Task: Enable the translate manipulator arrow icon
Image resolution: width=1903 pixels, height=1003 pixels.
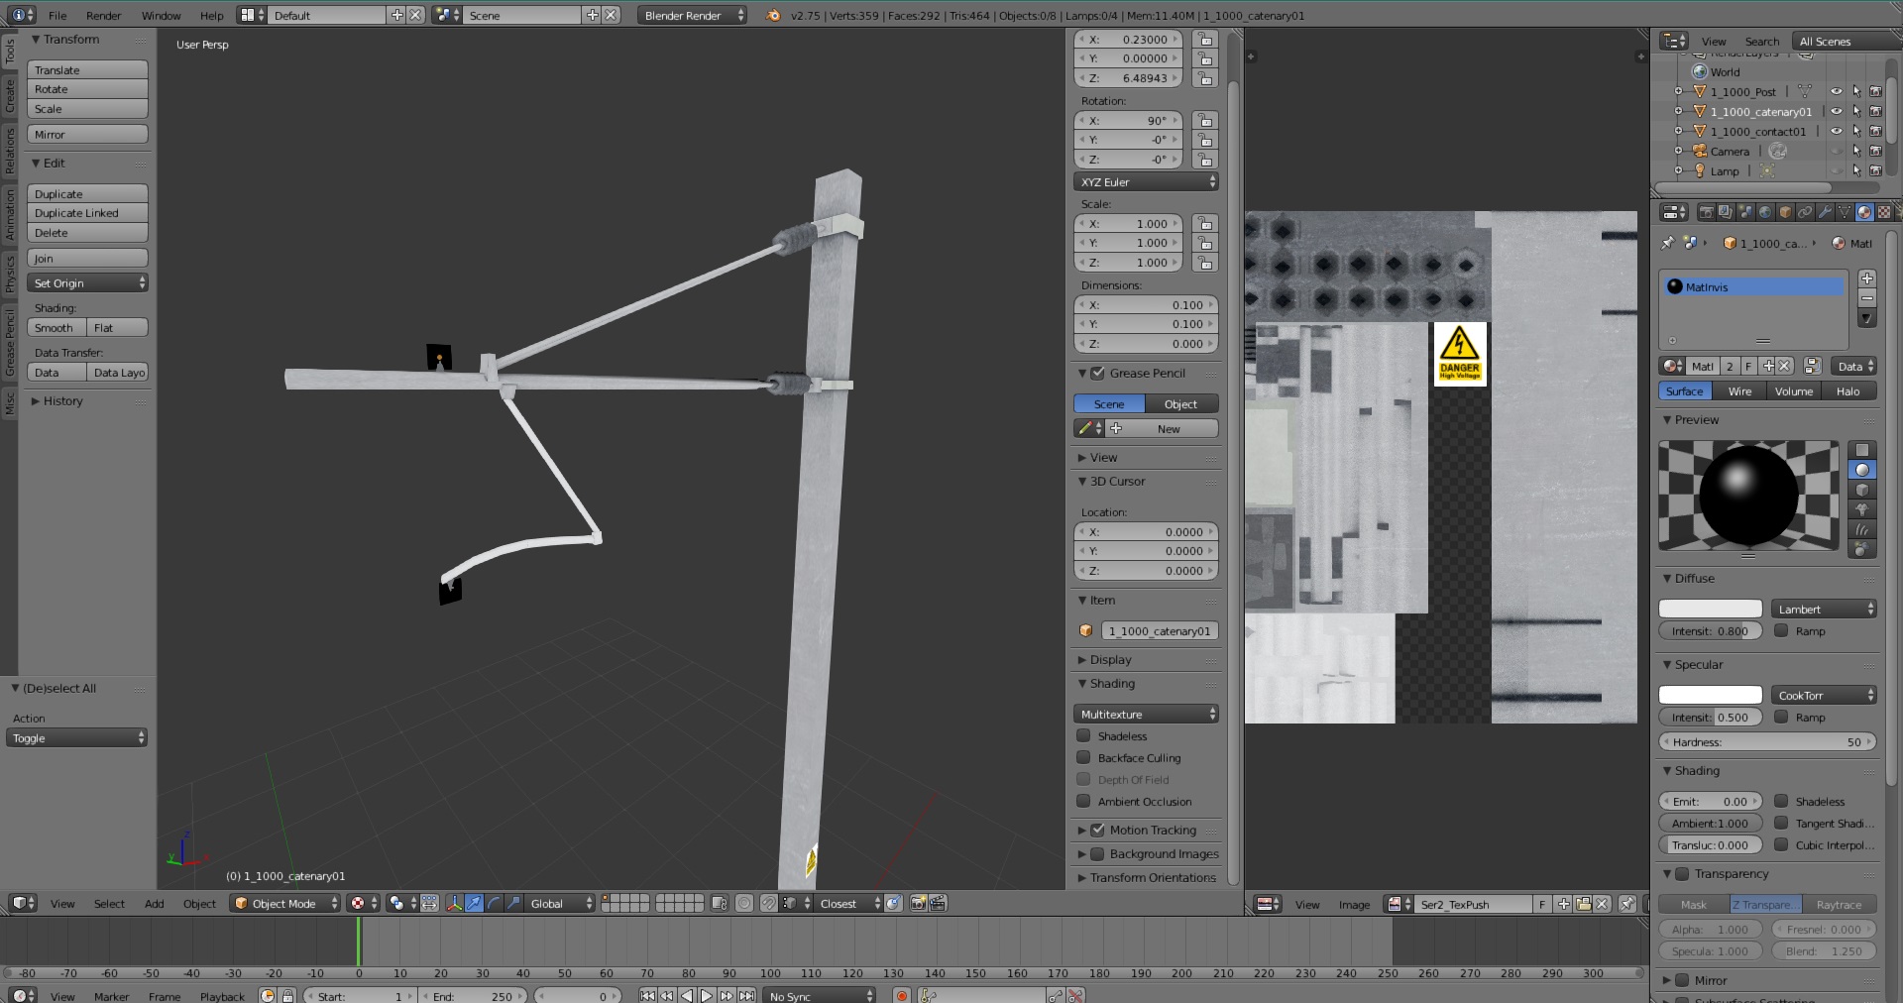Action: (474, 903)
